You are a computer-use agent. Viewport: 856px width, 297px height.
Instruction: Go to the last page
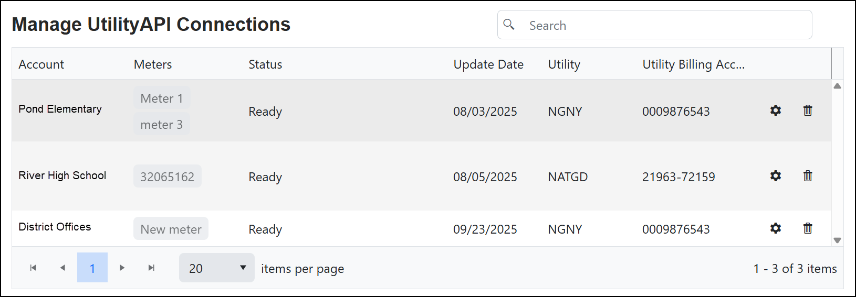(x=151, y=268)
